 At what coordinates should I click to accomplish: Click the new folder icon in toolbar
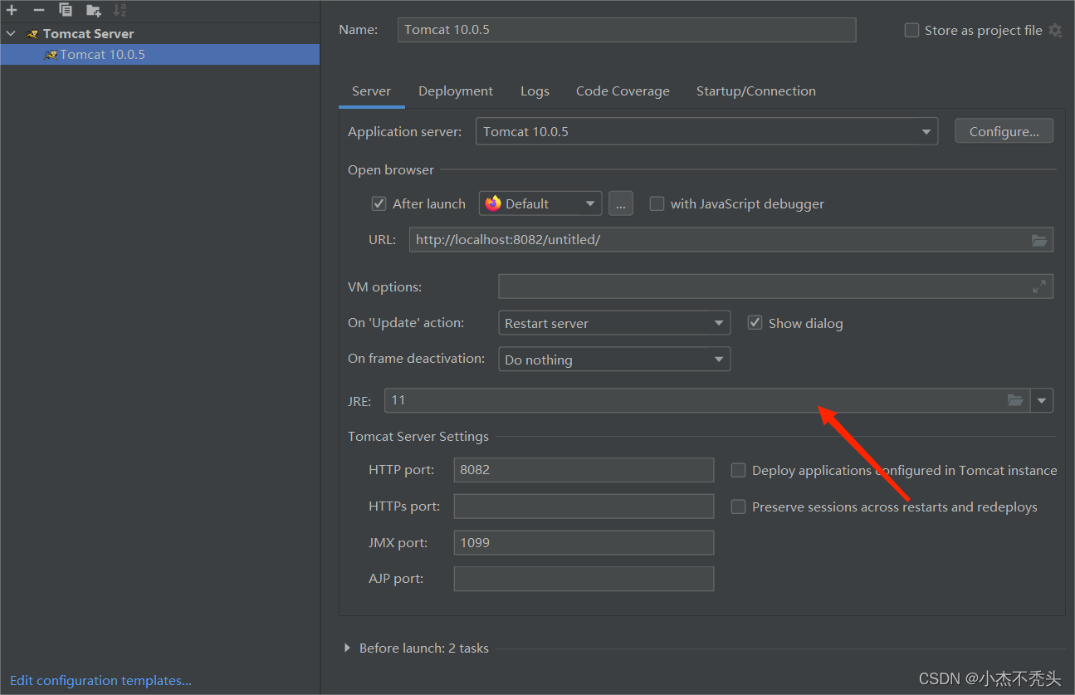click(x=93, y=10)
